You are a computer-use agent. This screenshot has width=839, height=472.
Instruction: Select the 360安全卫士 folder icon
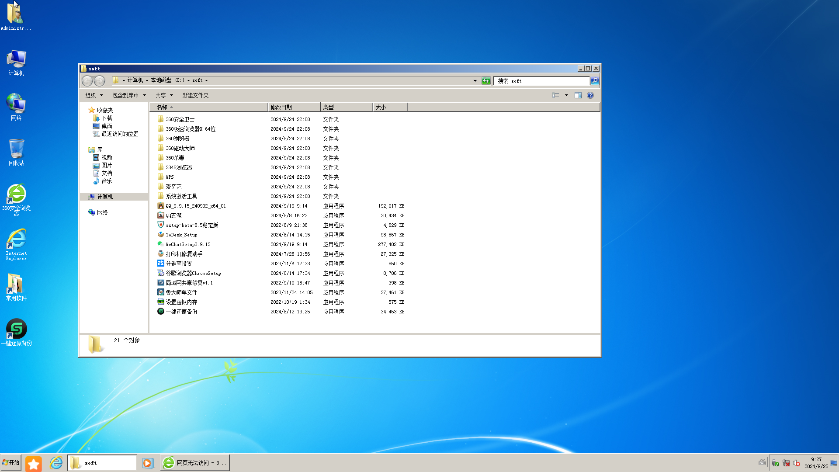(x=161, y=119)
